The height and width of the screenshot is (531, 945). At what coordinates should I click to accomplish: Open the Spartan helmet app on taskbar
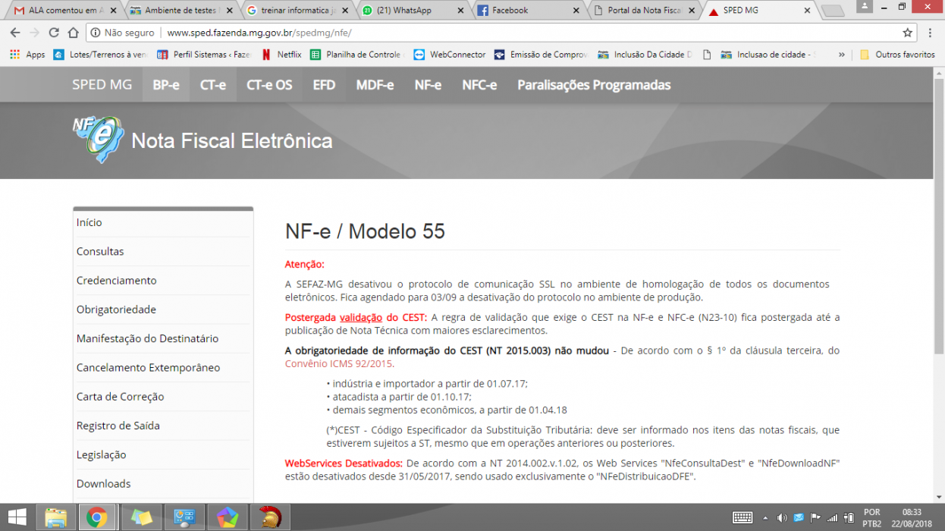[270, 517]
